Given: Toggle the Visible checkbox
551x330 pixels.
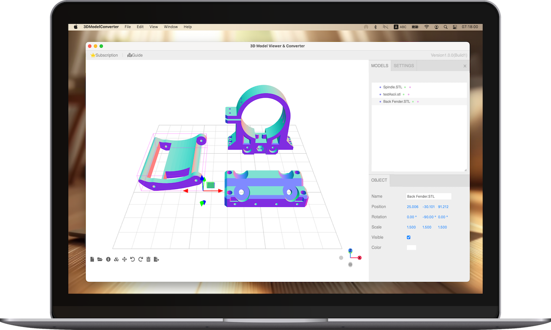Looking at the screenshot, I should coord(409,238).
